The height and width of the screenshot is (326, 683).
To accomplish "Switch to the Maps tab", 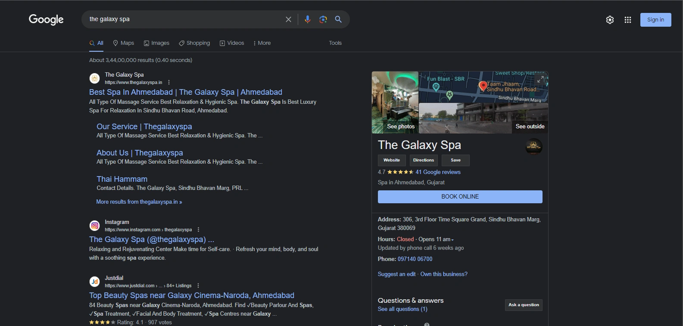I will click(123, 43).
